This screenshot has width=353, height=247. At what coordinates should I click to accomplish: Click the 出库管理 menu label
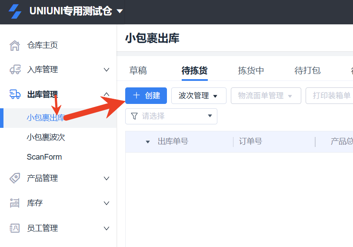click(43, 94)
